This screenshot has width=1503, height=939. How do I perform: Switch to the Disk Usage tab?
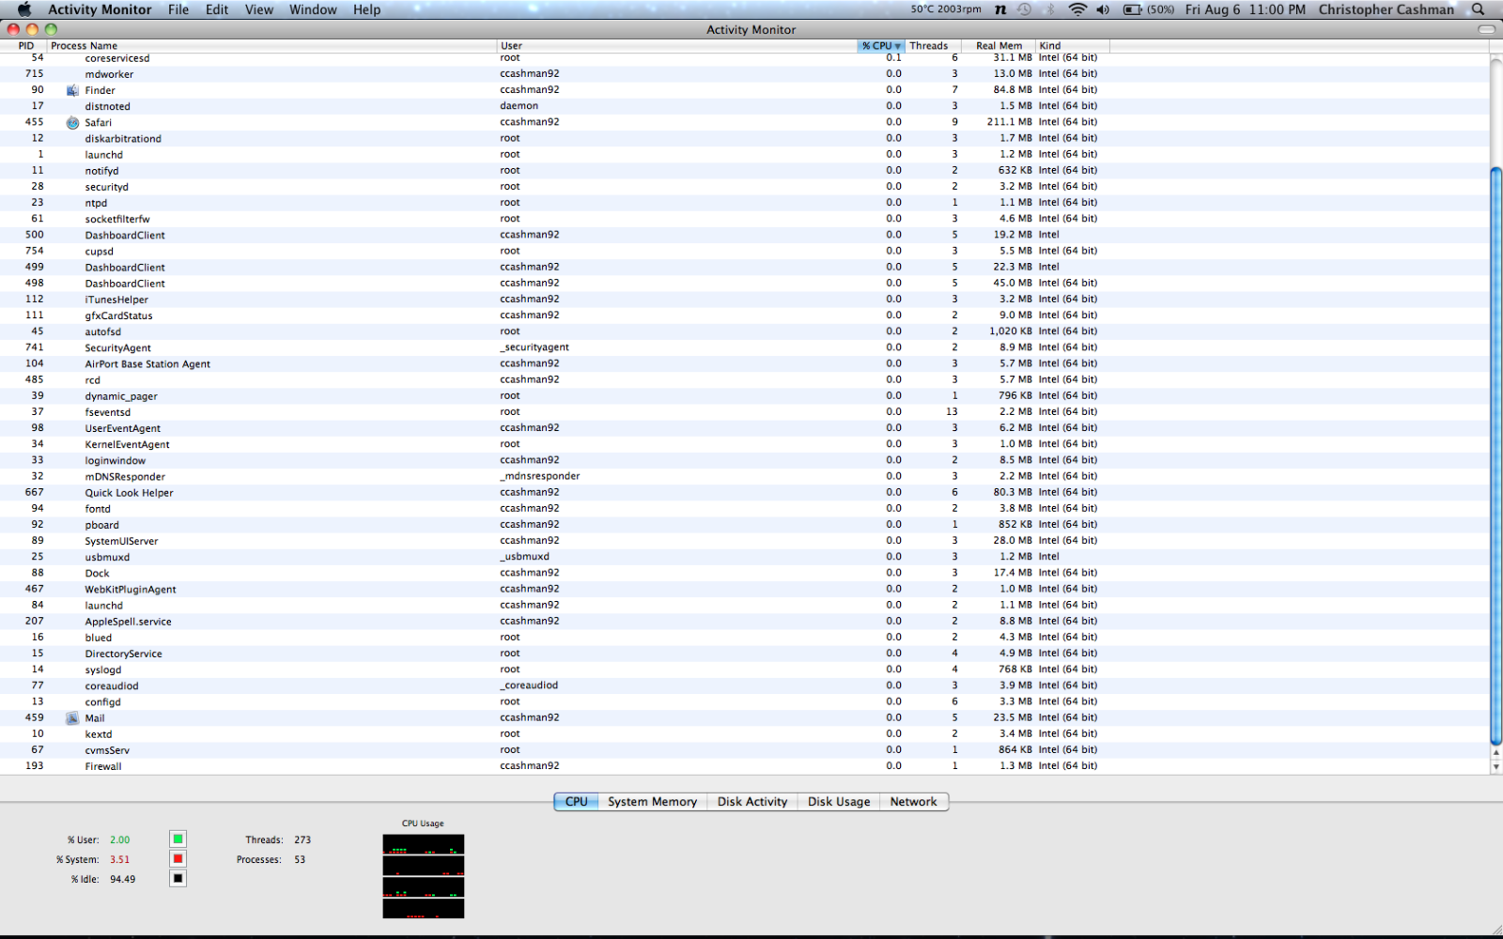pos(839,802)
